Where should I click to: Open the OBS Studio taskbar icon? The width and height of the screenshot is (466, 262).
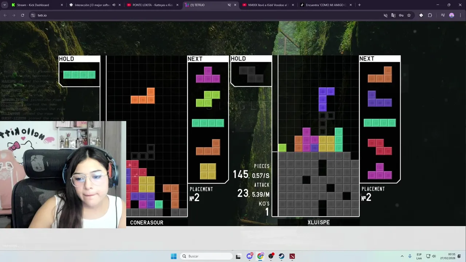pyautogui.click(x=271, y=256)
